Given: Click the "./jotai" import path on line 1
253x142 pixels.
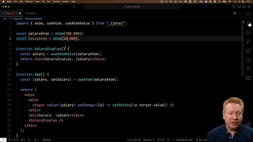Looking at the screenshot, I should tap(115, 23).
